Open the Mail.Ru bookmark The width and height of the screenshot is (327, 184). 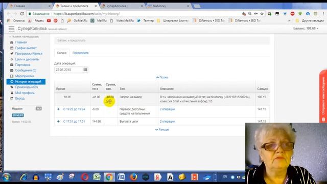click(x=99, y=20)
